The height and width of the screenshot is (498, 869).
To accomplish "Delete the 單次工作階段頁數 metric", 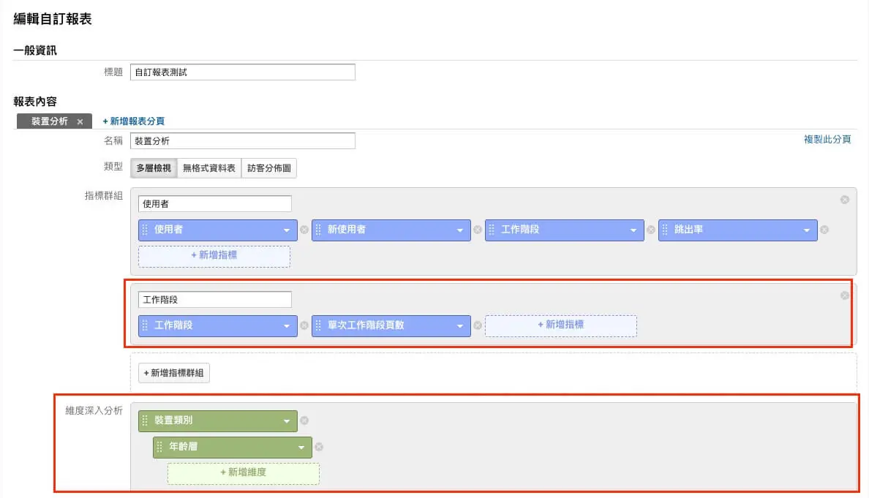I will 477,325.
